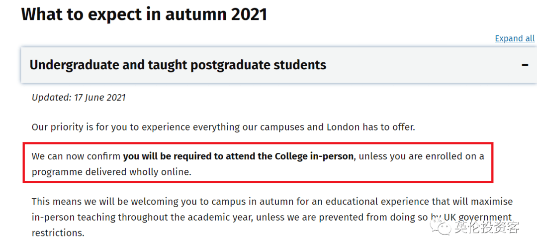Click the 'Updated: 17 June 2021' date text
Viewport: 537px width, 251px height.
(79, 98)
